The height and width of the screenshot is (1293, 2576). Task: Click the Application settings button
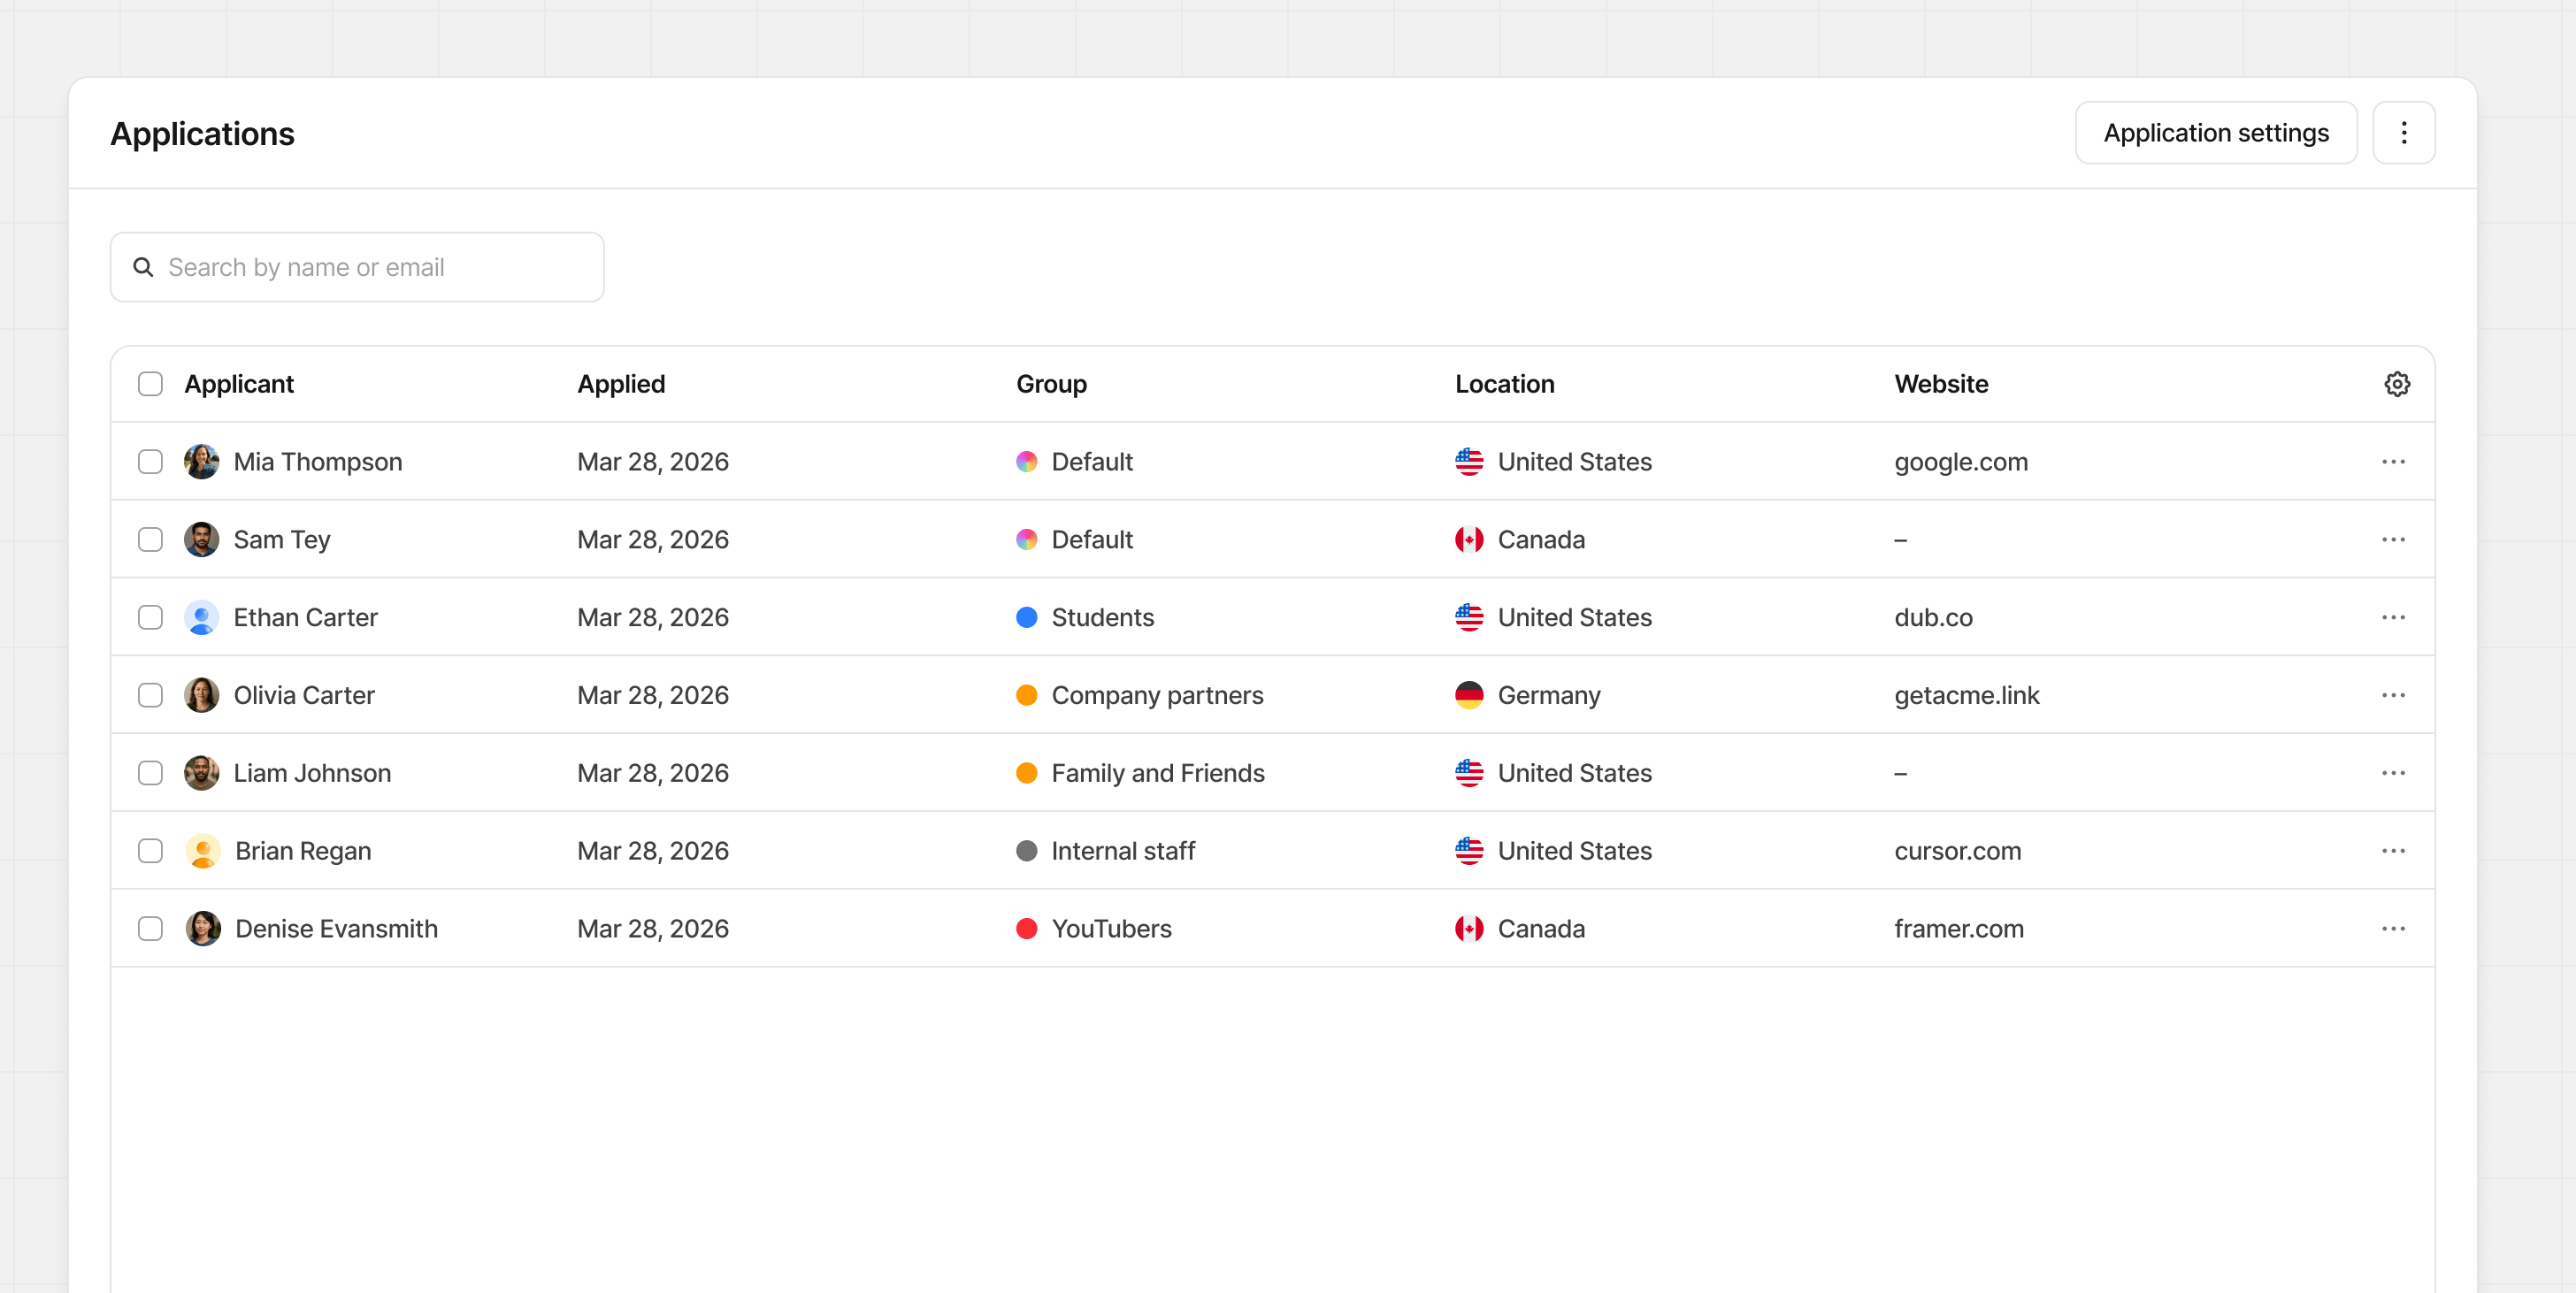[x=2216, y=133]
